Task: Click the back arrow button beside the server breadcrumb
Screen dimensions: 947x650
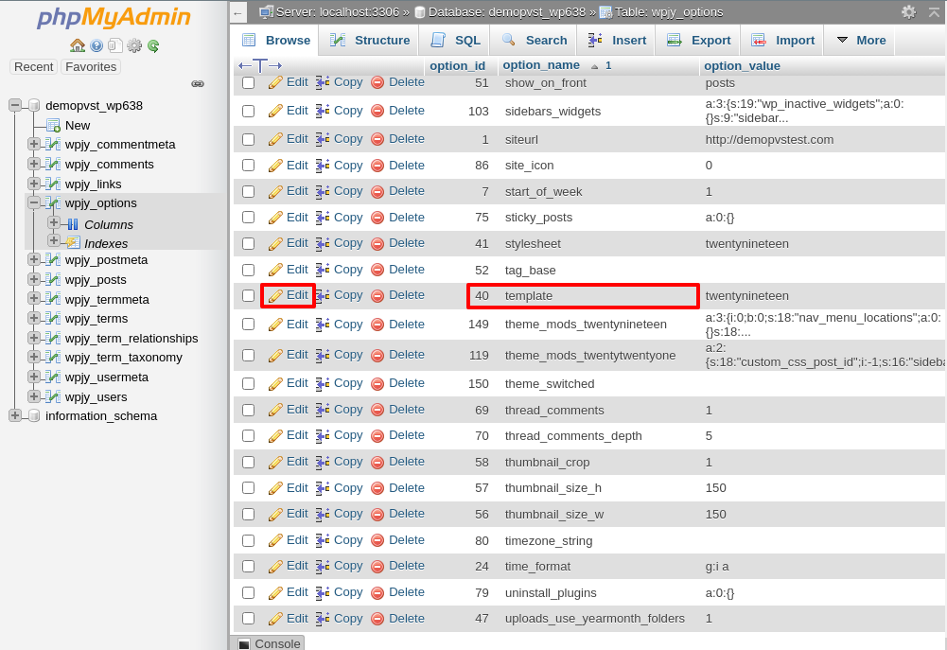Action: [238, 12]
